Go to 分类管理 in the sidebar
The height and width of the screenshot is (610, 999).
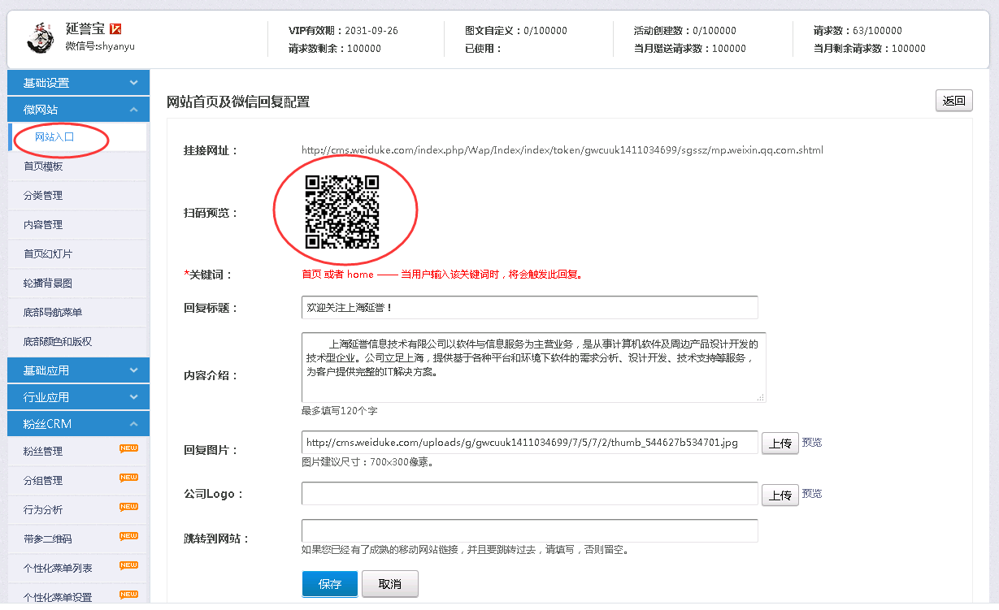(x=78, y=196)
